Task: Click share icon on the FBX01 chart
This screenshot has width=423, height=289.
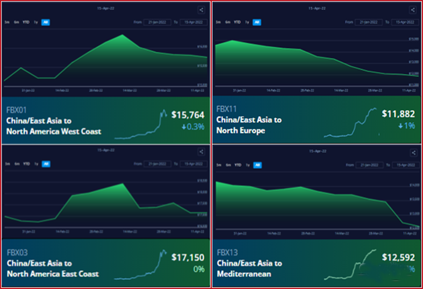Action: pyautogui.click(x=201, y=10)
